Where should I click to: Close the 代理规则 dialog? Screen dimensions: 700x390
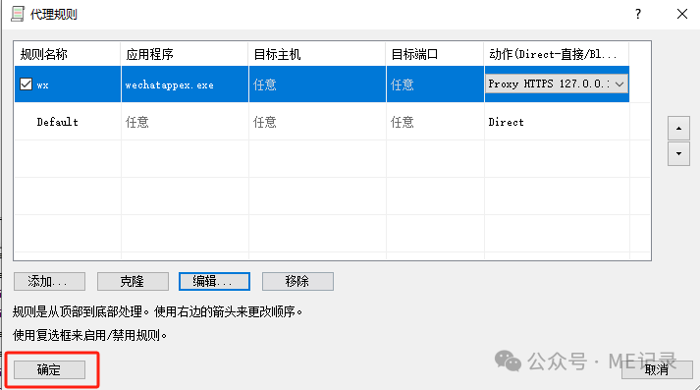[x=682, y=15]
